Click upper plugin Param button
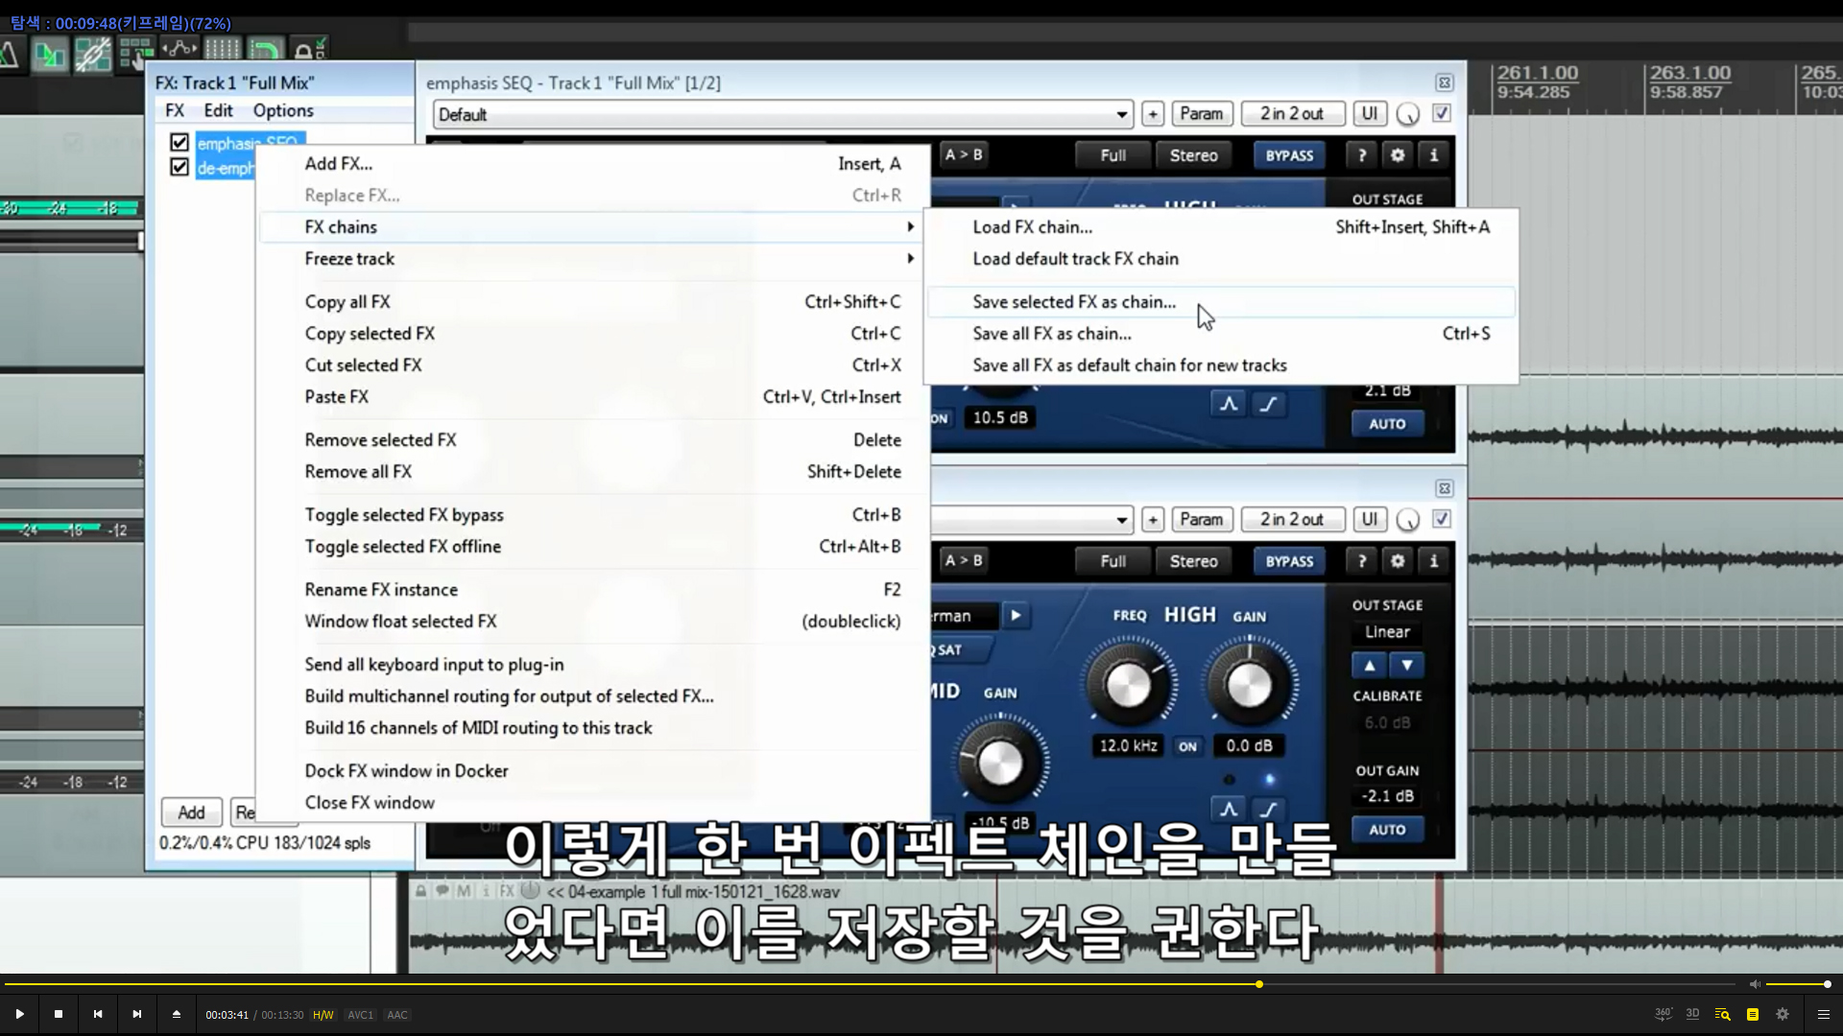The width and height of the screenshot is (1843, 1036). coord(1201,113)
